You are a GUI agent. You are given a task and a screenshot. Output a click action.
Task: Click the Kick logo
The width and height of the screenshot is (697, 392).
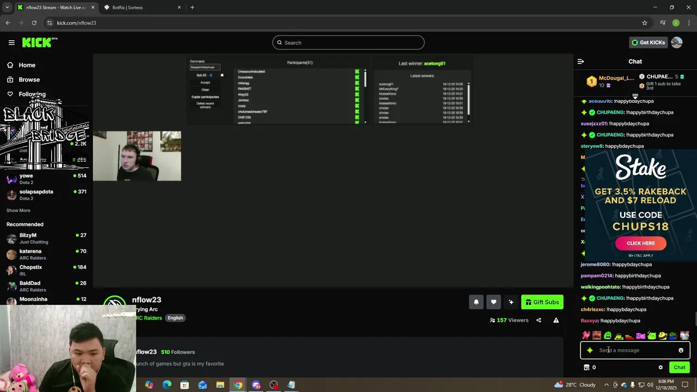pyautogui.click(x=40, y=42)
